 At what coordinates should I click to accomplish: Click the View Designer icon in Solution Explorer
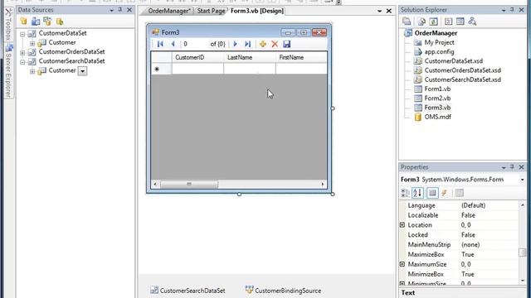pyautogui.click(x=460, y=22)
